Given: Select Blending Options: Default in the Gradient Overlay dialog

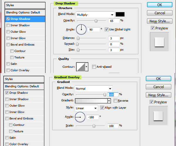Looking at the screenshot, I should [23, 86].
